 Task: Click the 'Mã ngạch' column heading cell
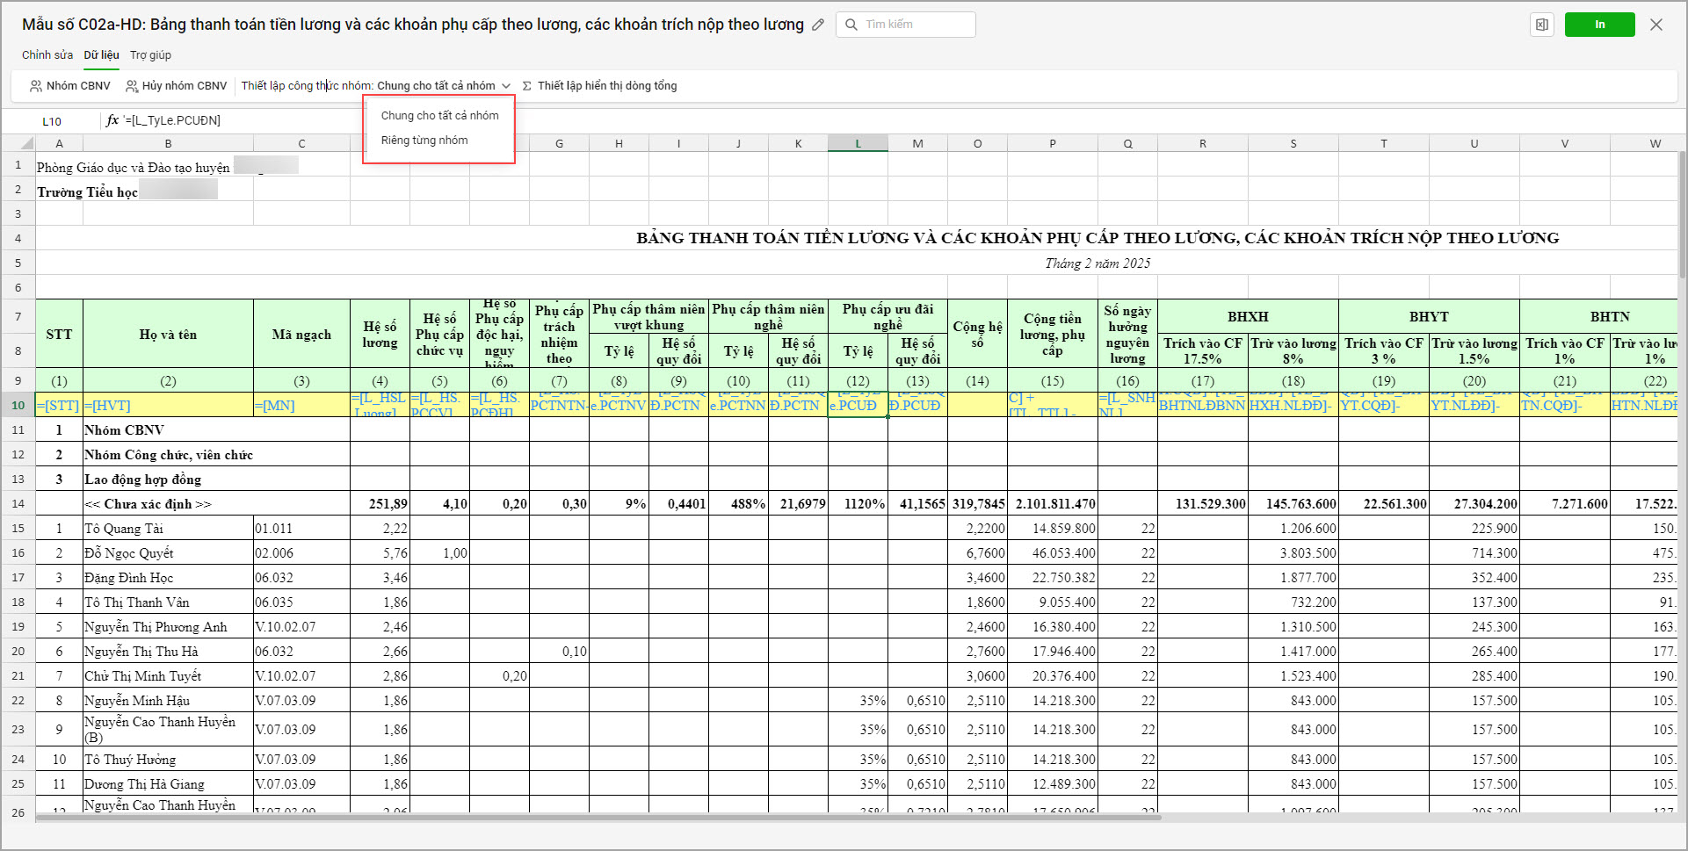tap(301, 335)
